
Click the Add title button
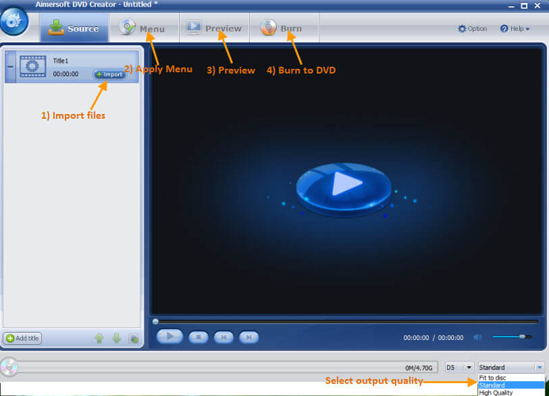pyautogui.click(x=23, y=338)
